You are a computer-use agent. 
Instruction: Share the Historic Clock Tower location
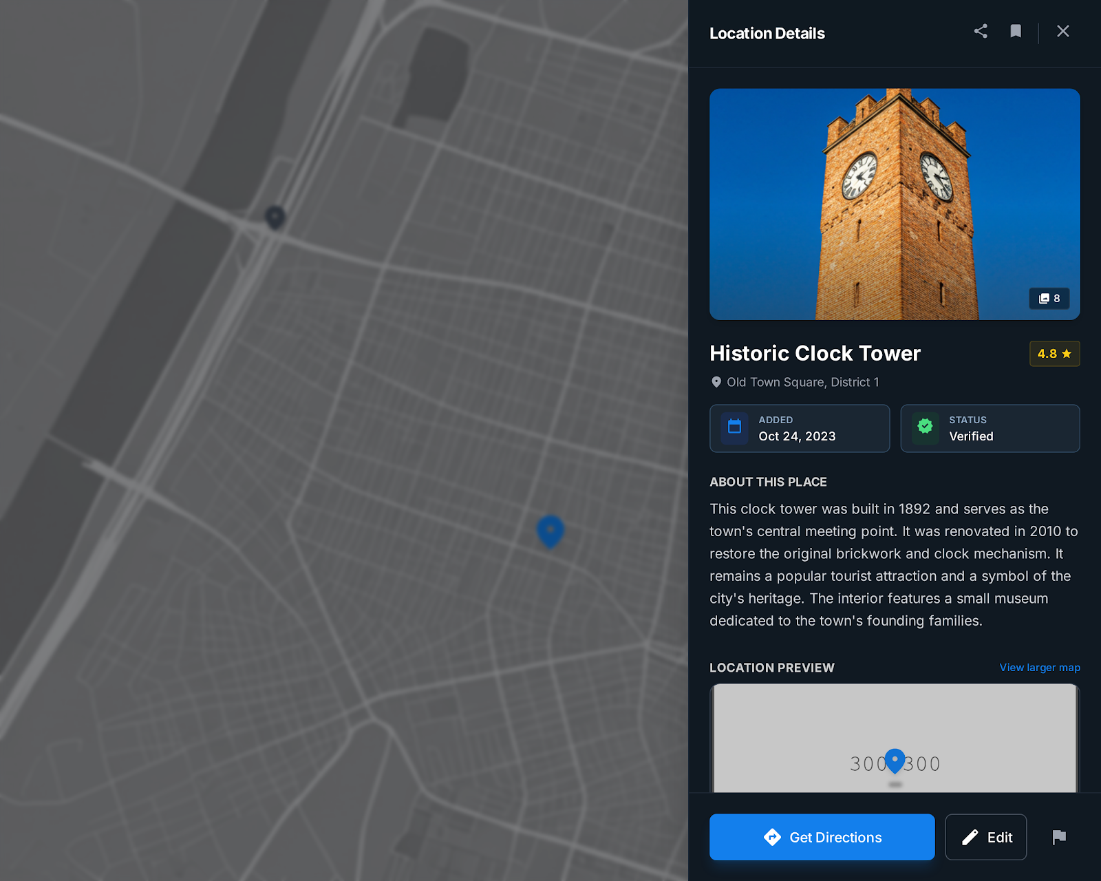click(981, 31)
